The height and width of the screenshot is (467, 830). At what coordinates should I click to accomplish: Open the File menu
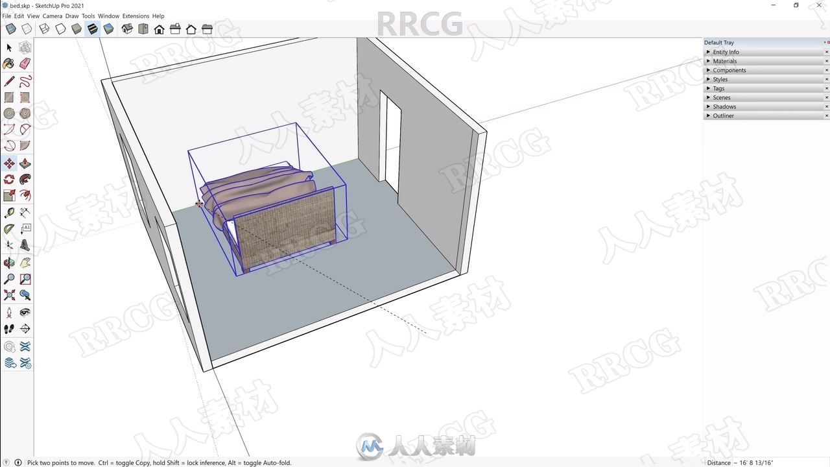pos(6,16)
